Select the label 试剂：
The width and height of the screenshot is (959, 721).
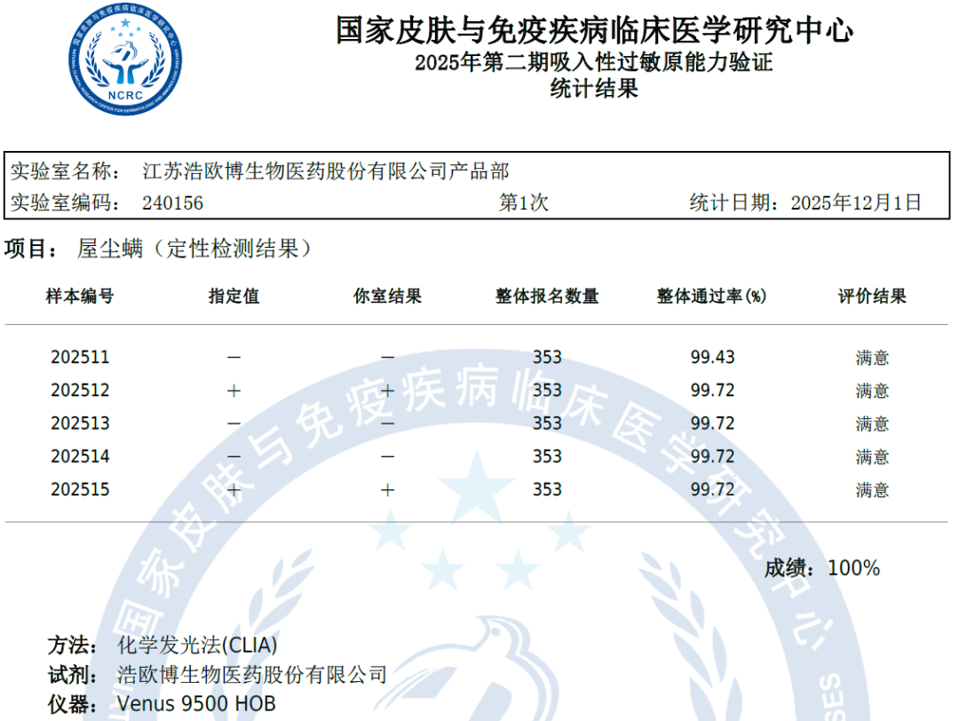click(x=74, y=675)
